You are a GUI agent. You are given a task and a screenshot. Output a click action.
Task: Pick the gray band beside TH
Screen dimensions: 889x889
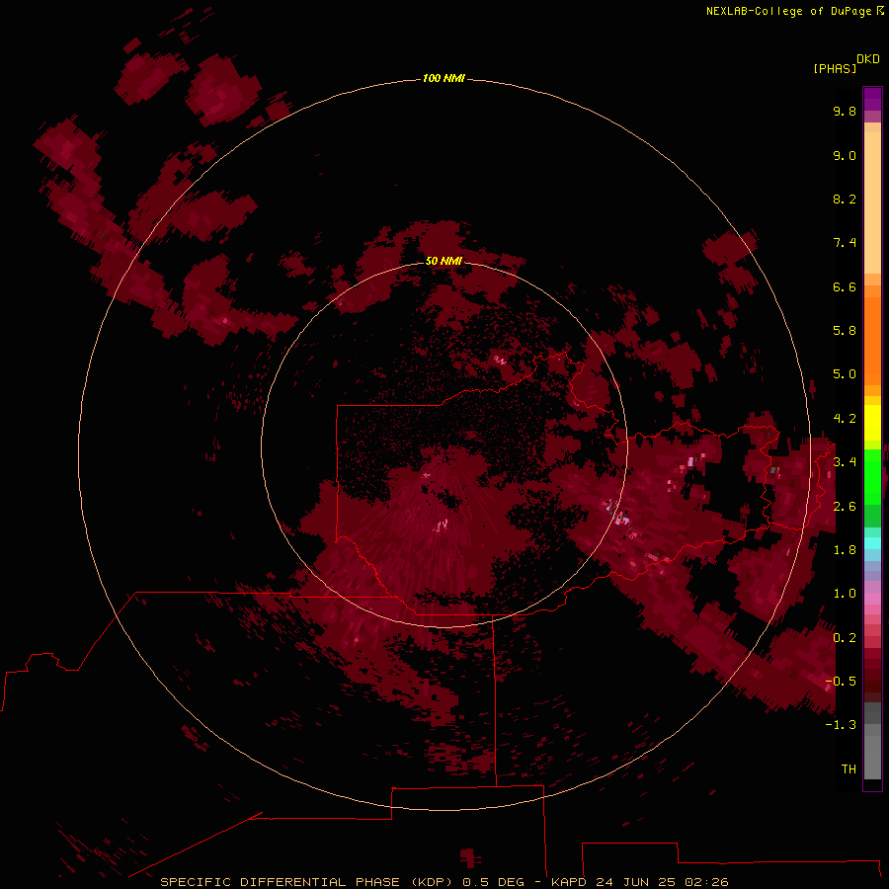tap(872, 757)
